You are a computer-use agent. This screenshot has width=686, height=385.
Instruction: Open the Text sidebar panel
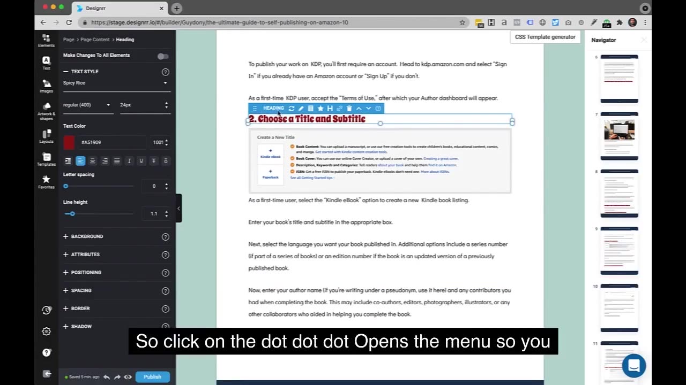pyautogui.click(x=46, y=63)
